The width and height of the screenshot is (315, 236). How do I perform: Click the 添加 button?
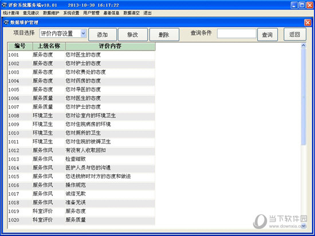(x=103, y=34)
